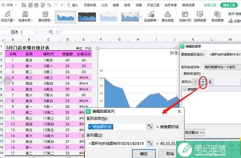Click cell containing 7周六

point(48,95)
